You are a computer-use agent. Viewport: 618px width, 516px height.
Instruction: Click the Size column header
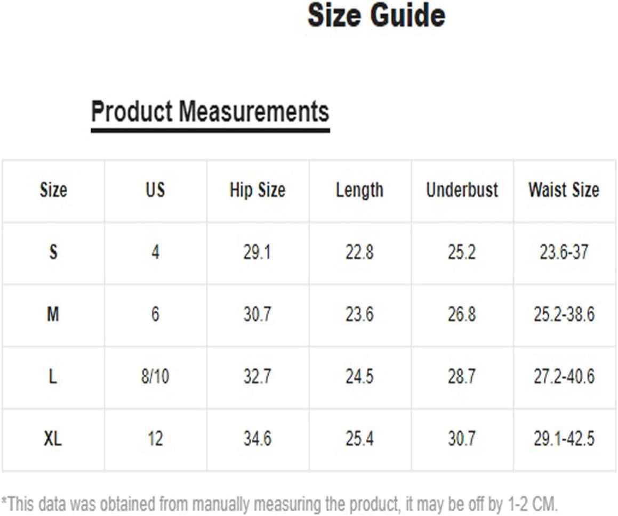[x=54, y=190]
